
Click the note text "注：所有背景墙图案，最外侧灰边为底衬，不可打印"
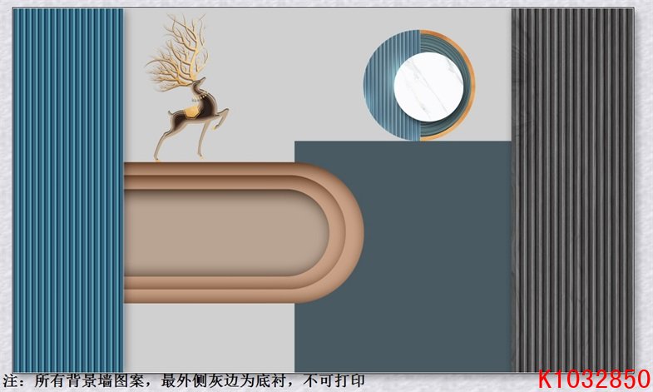tap(183, 380)
